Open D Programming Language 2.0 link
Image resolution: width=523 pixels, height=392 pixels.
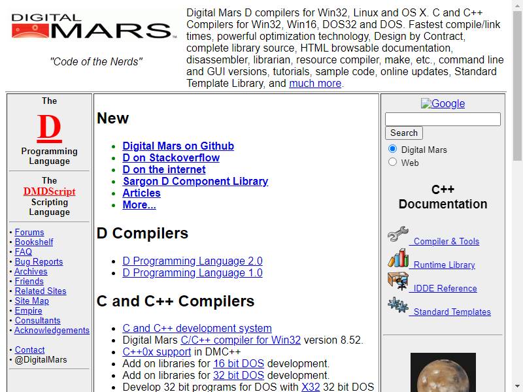(192, 261)
